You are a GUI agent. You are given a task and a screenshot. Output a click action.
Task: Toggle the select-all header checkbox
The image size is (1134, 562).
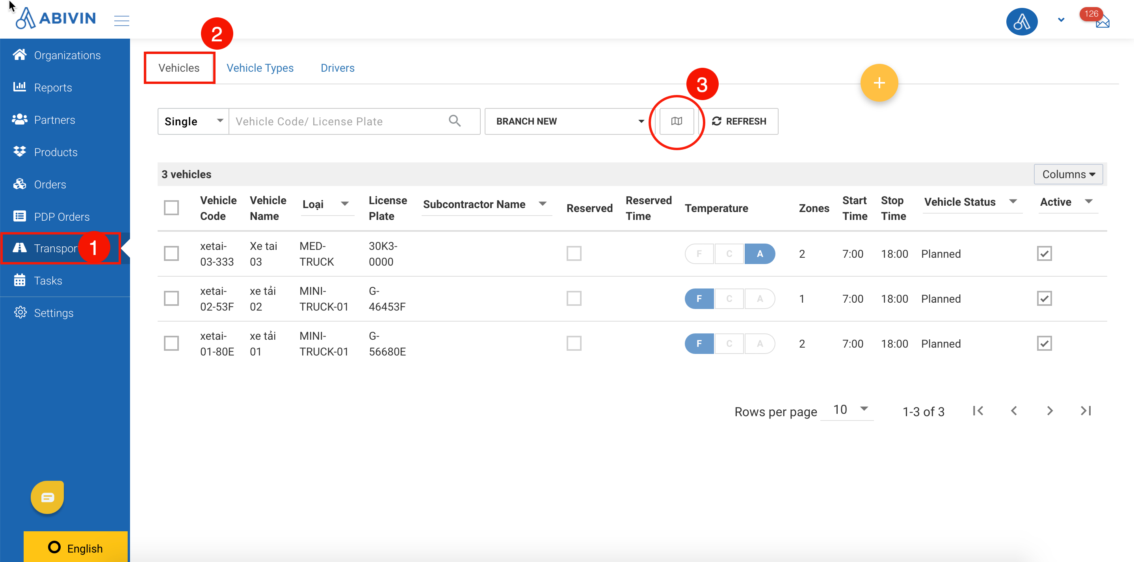[x=171, y=207]
